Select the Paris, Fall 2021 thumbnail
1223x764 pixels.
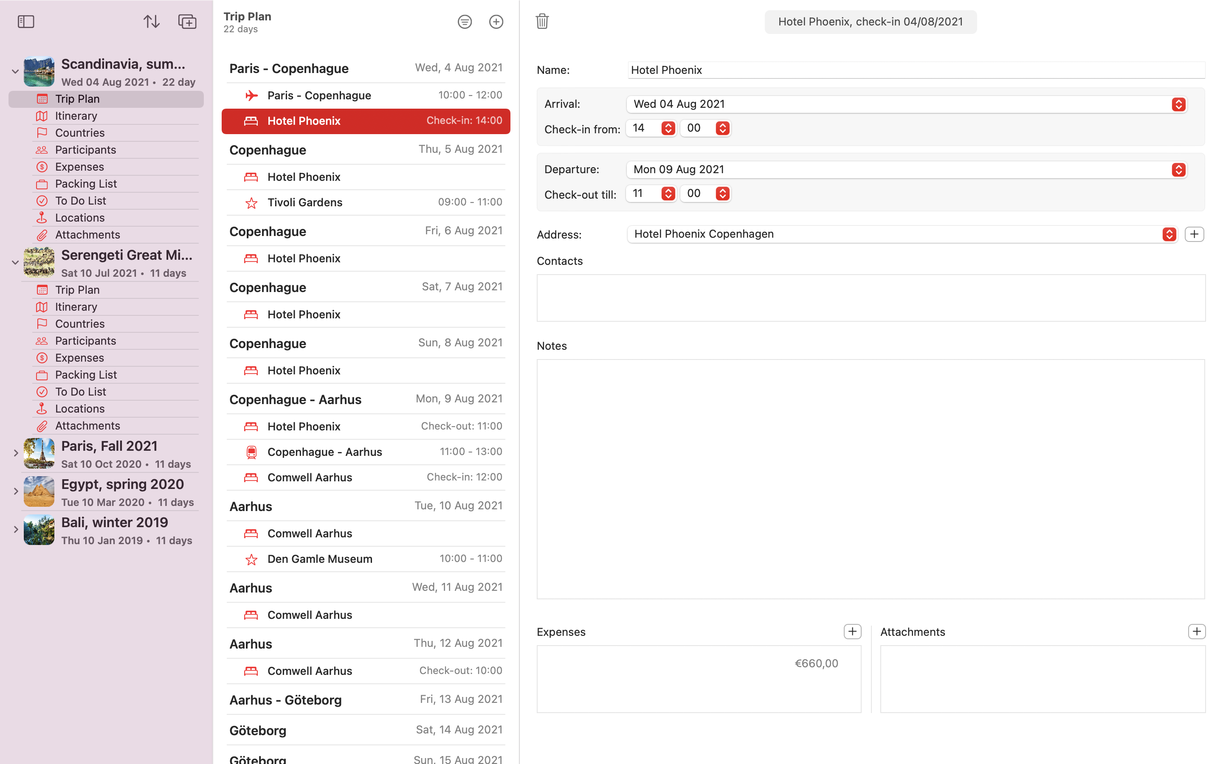tap(39, 453)
